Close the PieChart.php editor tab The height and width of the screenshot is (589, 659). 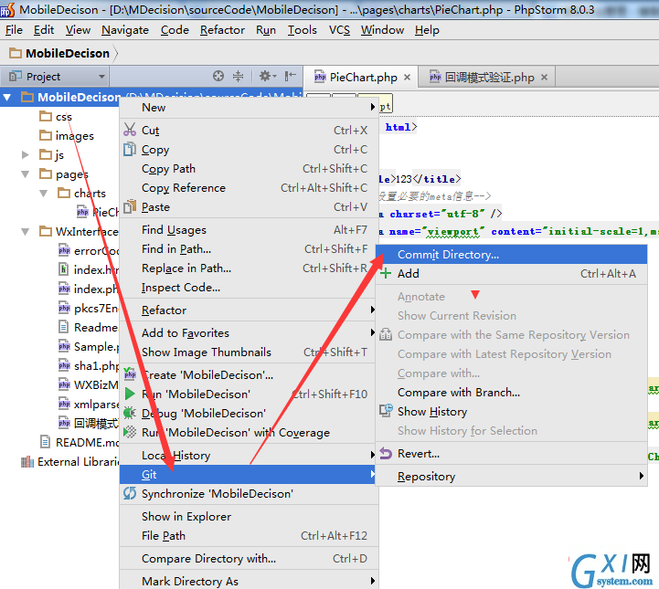tap(407, 78)
